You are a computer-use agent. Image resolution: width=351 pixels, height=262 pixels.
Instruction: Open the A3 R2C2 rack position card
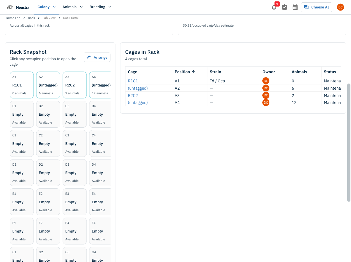75,85
